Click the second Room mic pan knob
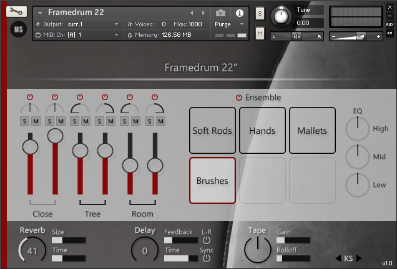The image size is (397, 269). [x=155, y=108]
